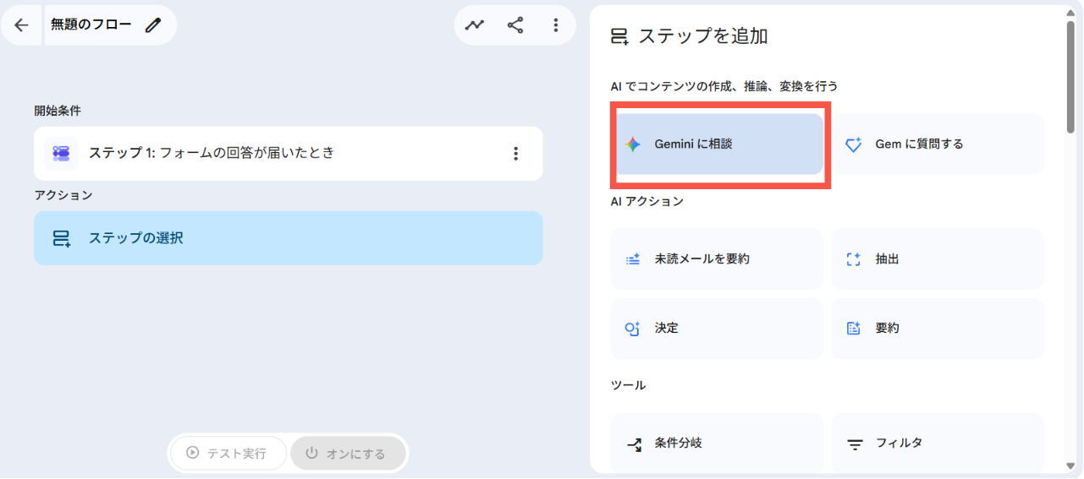The image size is (1084, 479).
Task: Select the 決定 AI action
Action: point(717,329)
